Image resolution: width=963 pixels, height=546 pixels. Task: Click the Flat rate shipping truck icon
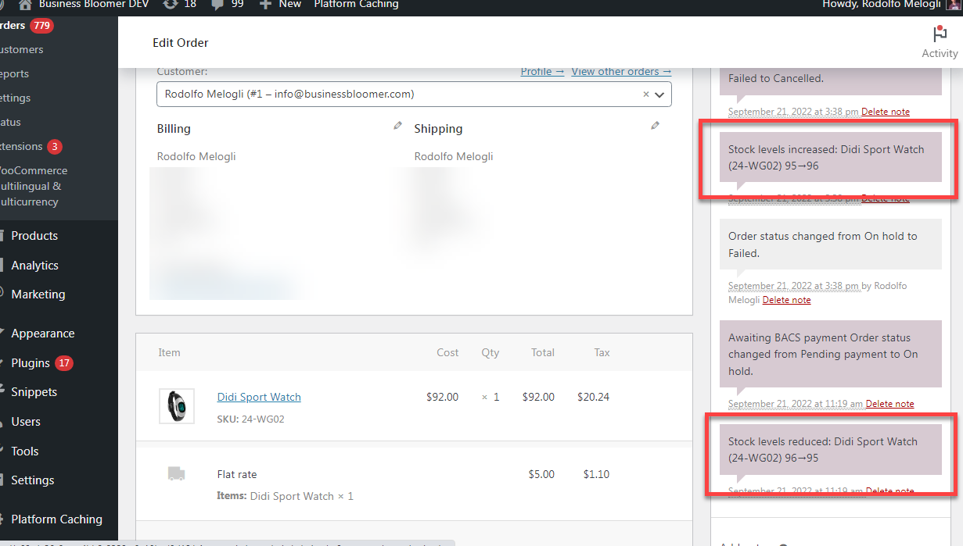coord(176,473)
